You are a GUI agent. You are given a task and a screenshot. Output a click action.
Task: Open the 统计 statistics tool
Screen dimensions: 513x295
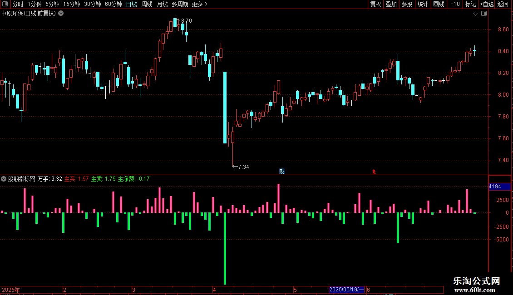coord(423,4)
